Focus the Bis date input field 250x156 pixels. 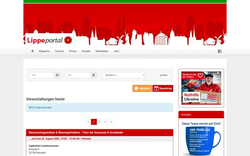click(78, 75)
